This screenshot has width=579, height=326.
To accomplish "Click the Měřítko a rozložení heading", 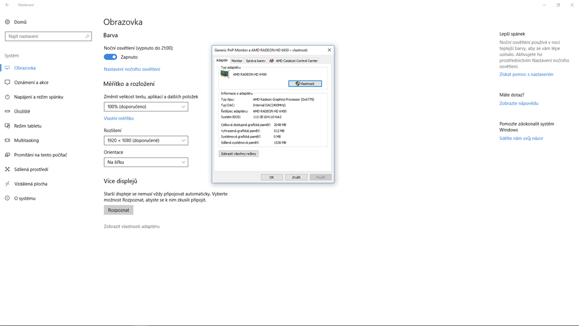I will click(x=129, y=84).
